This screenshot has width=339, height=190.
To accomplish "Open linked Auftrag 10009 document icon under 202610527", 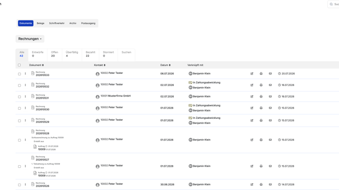I will coord(35,173).
